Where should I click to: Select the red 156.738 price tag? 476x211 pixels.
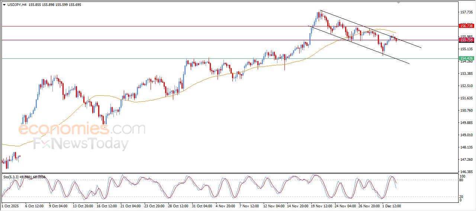pos(466,26)
